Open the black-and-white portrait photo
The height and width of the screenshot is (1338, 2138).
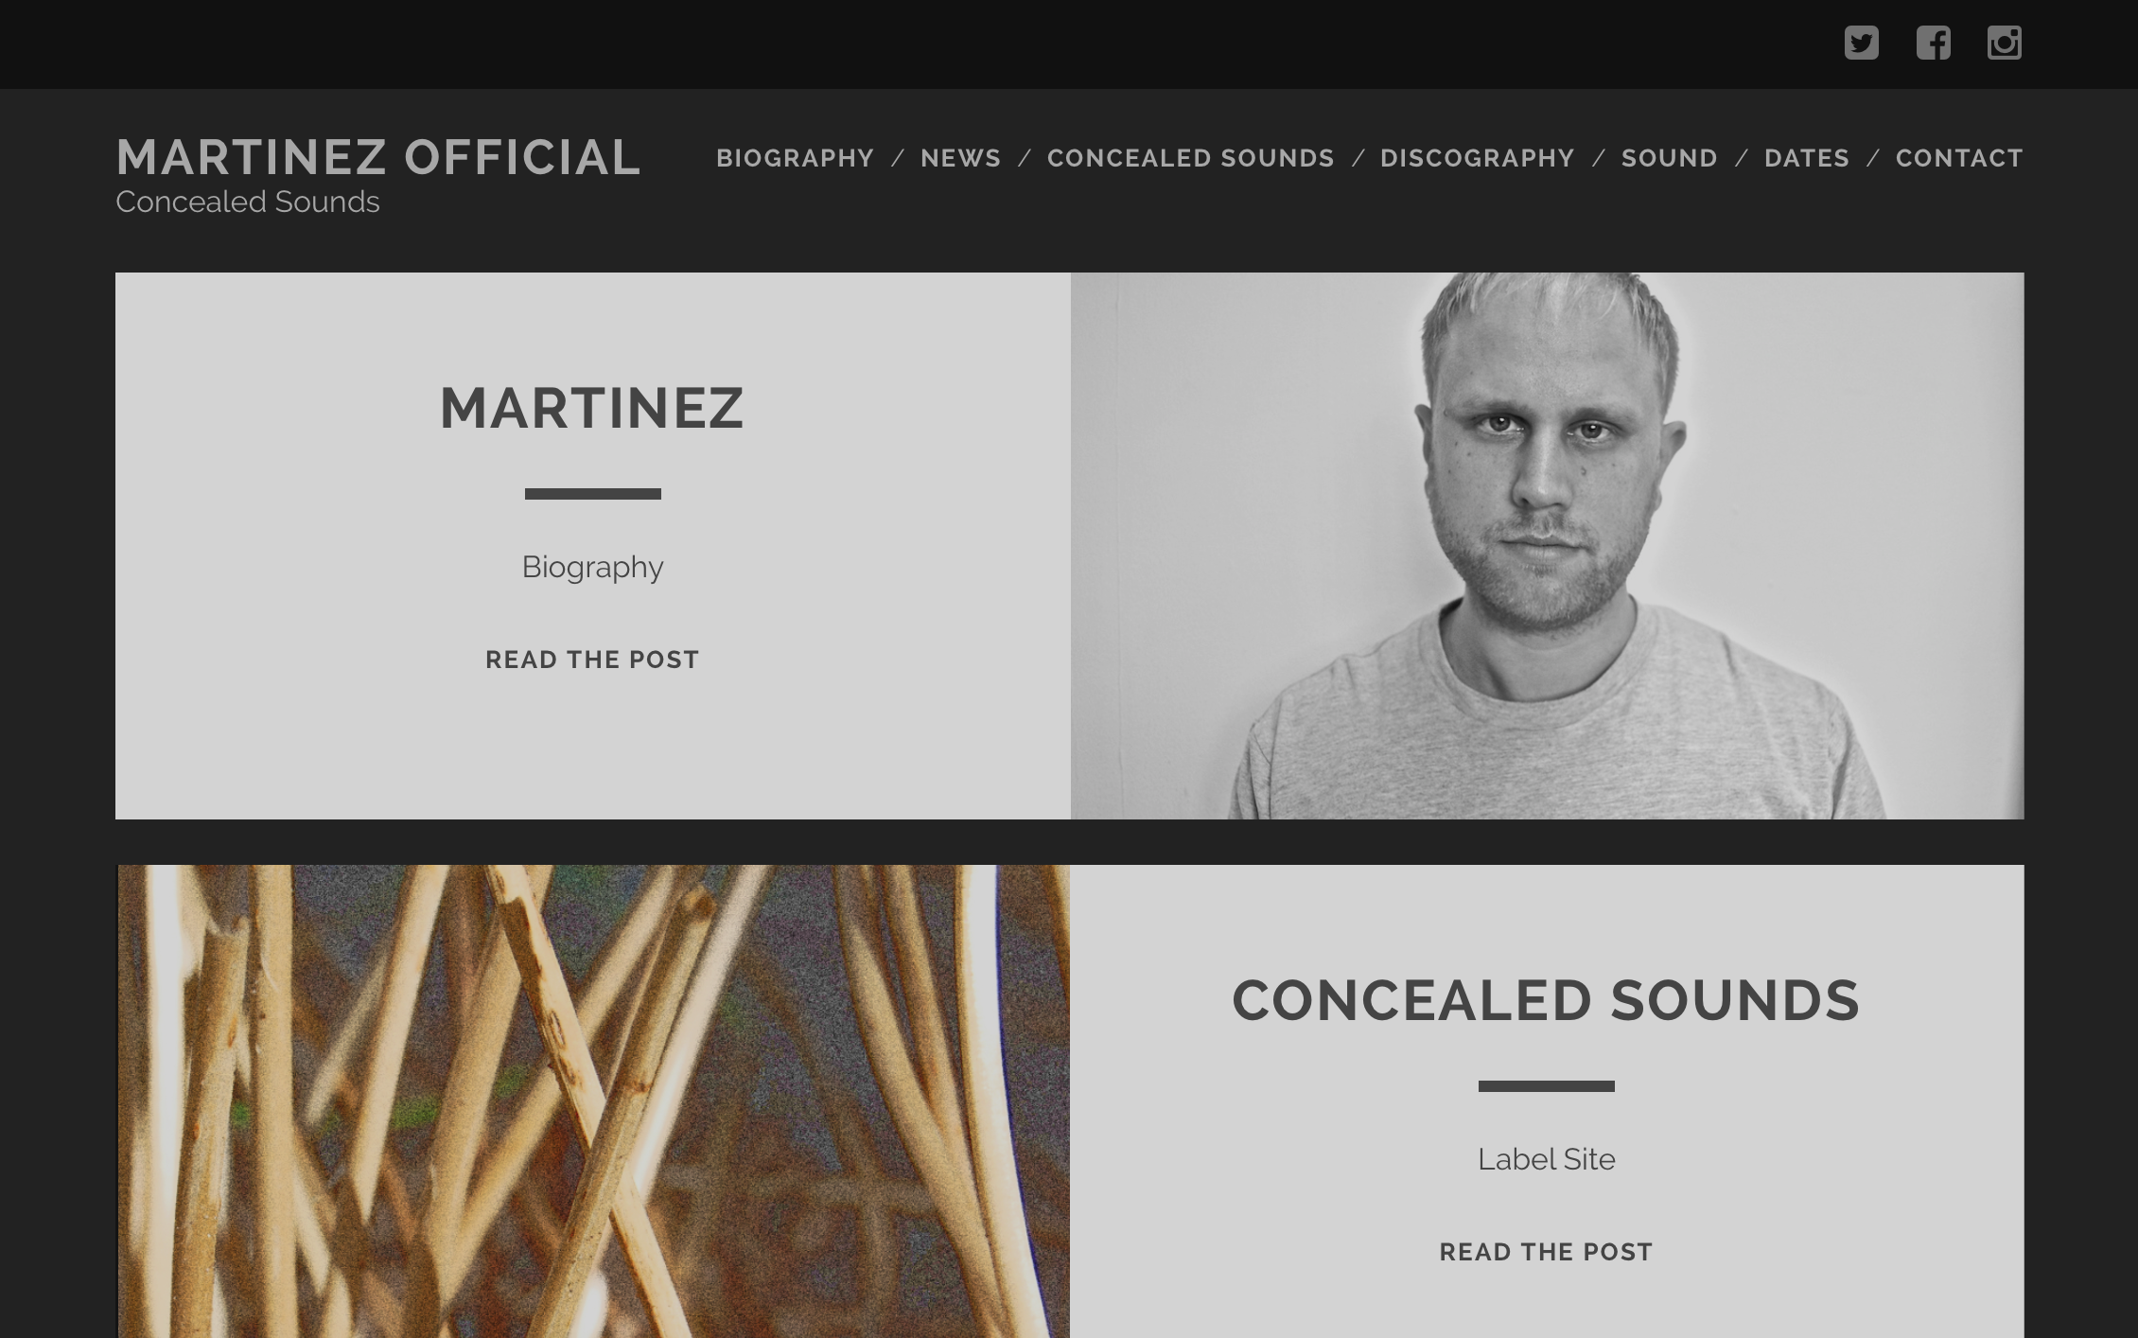point(1547,546)
